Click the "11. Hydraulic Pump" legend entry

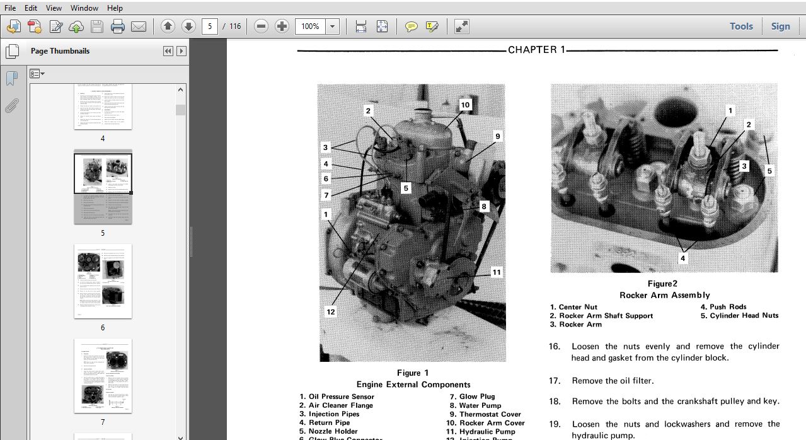point(481,432)
